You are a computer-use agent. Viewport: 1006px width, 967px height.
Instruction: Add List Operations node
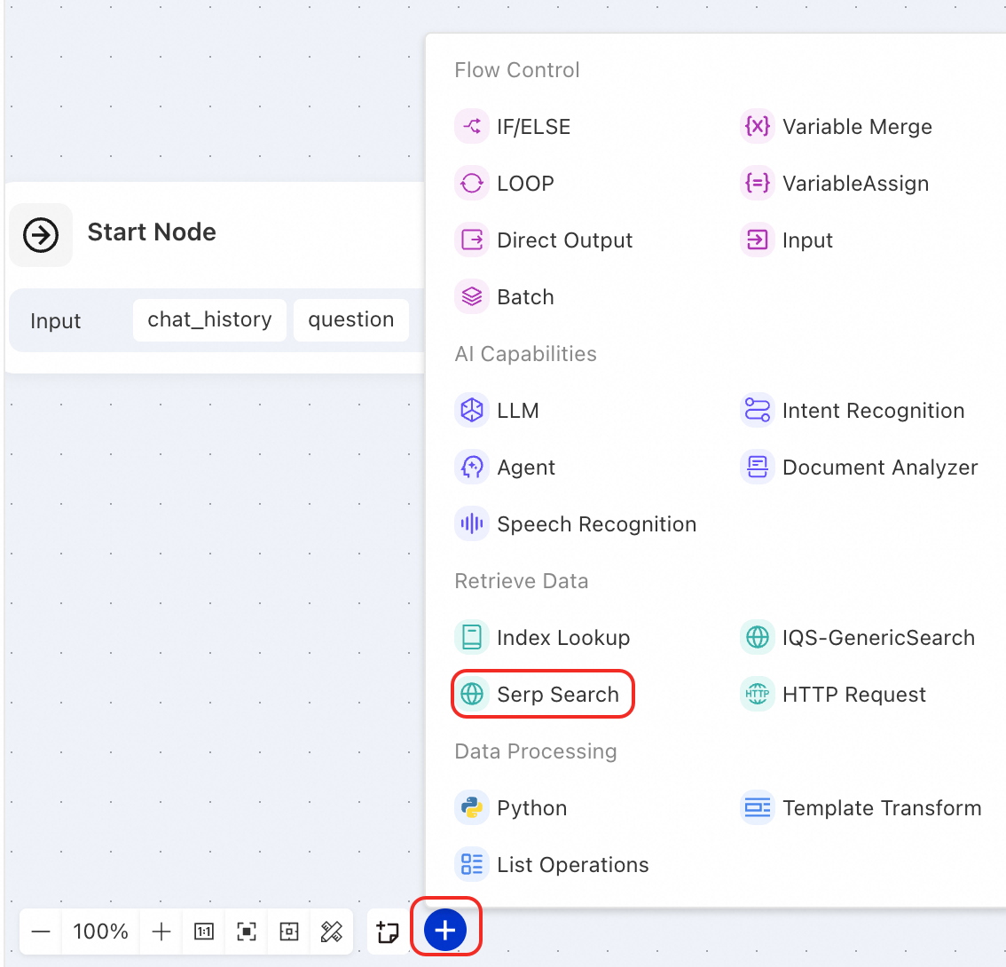point(553,865)
